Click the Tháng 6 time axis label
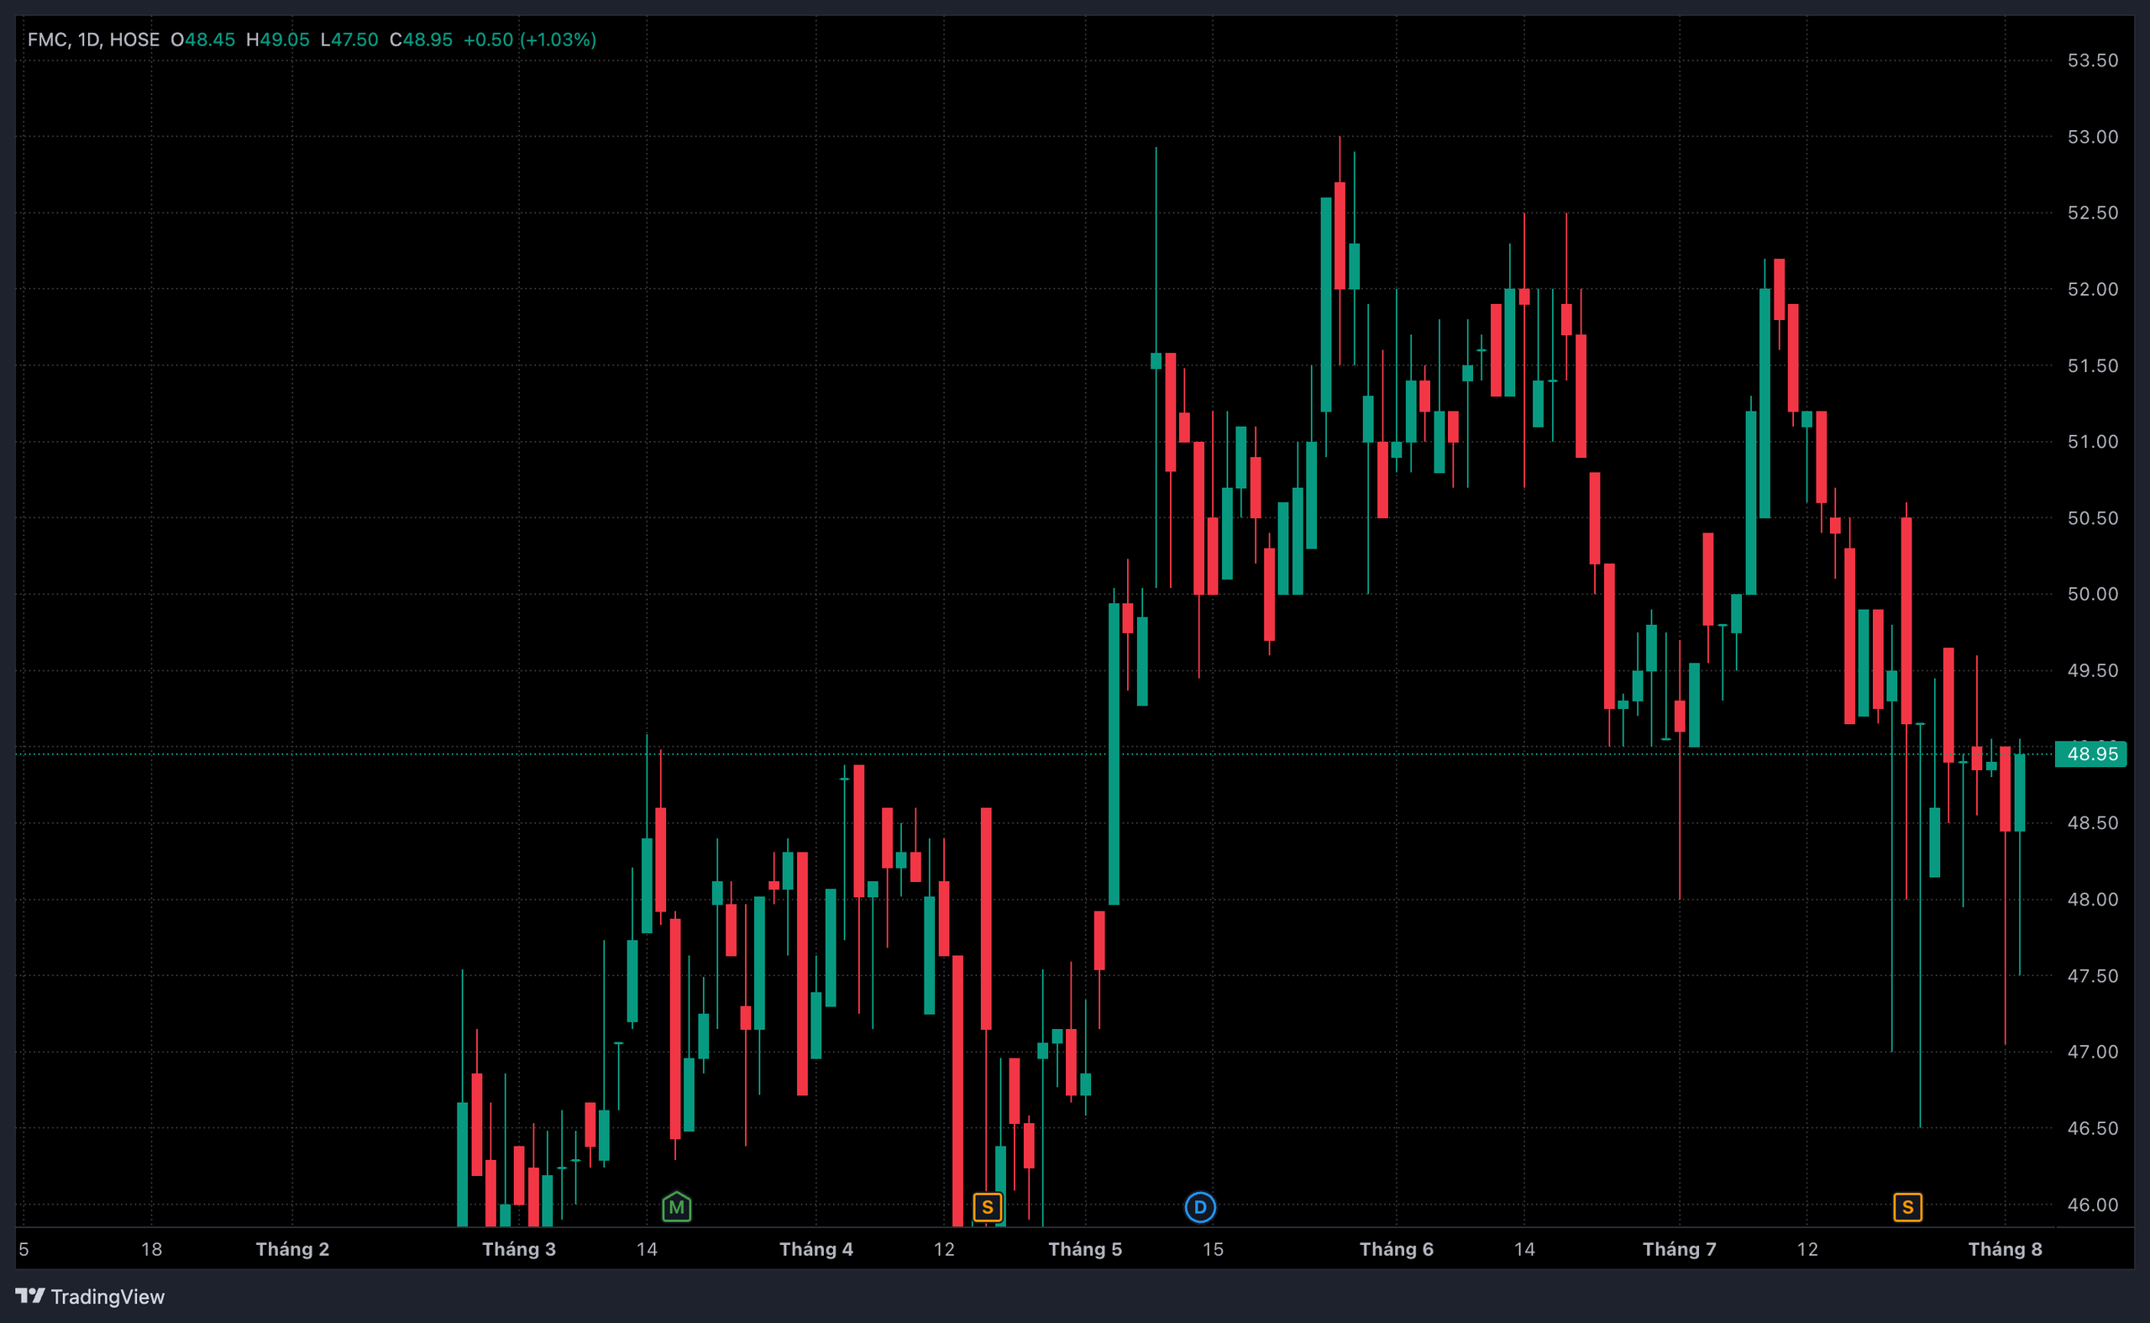Screen dimensions: 2150x1323 pos(1396,1248)
